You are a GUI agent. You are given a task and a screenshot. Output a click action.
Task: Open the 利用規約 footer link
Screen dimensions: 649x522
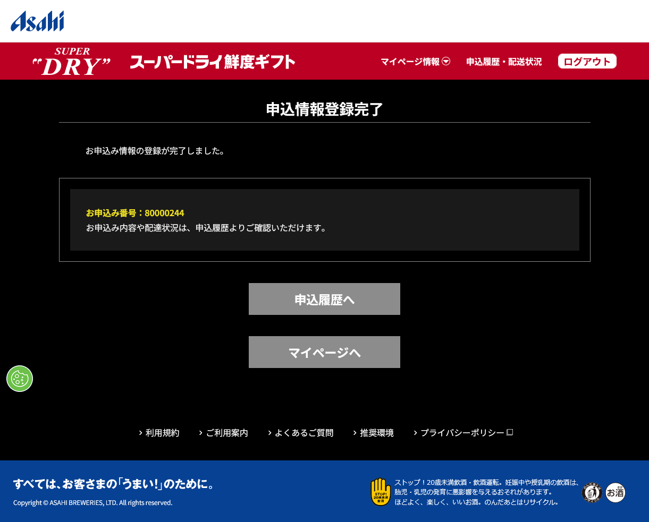click(159, 433)
